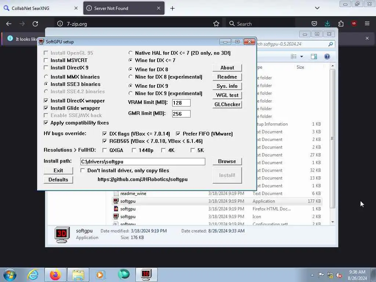Click the uBlock Origin red icon
Screen dimensions: 376x282
point(354,23)
